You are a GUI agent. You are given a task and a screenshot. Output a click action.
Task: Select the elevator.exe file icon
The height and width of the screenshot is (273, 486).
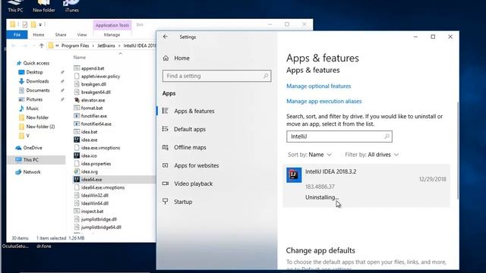(x=77, y=100)
